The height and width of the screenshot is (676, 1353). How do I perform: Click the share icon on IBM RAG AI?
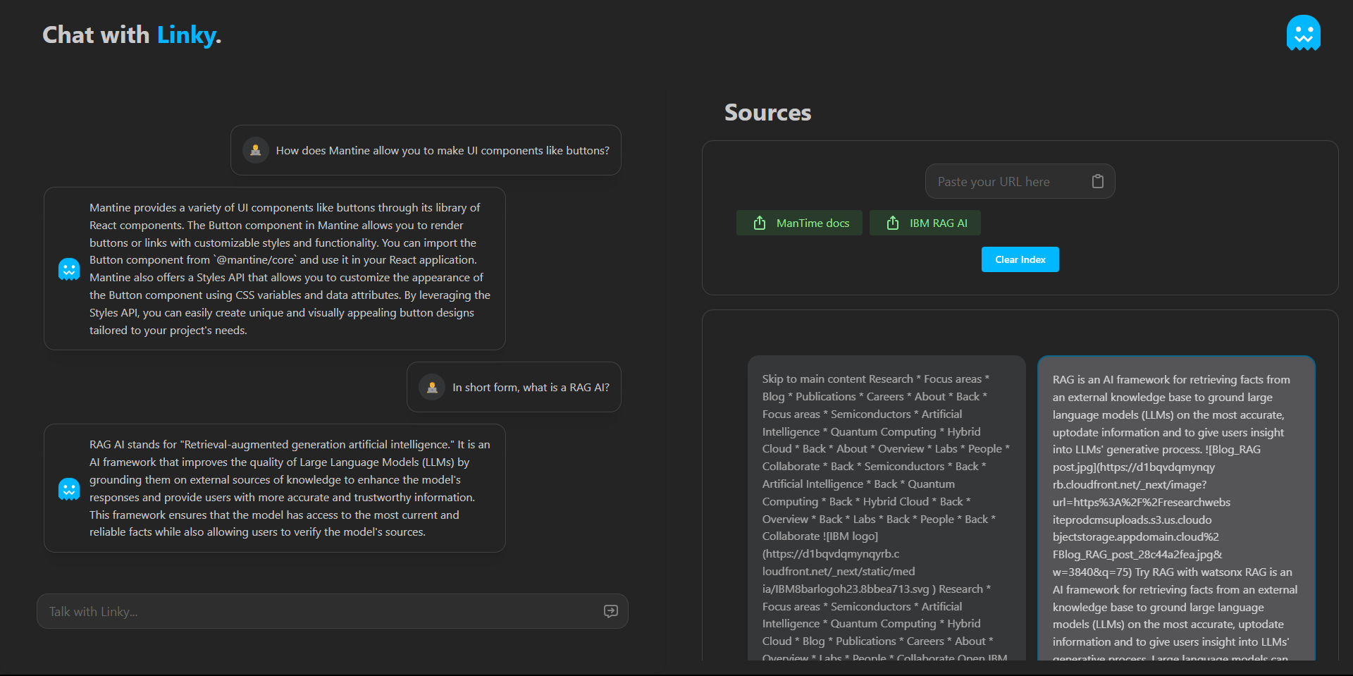(x=893, y=223)
